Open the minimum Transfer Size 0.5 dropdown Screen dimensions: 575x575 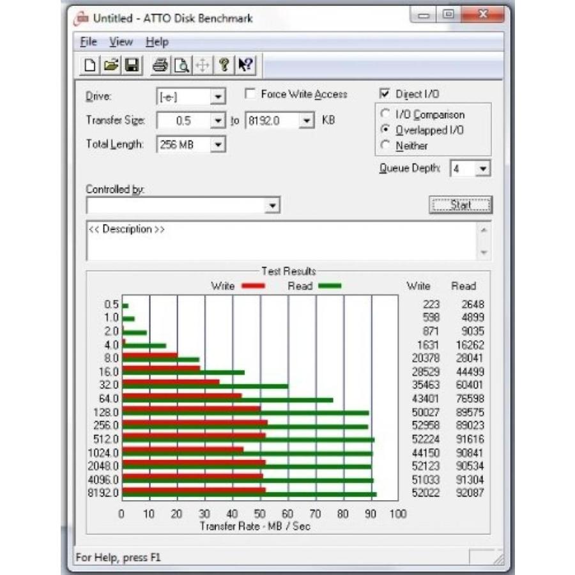tap(218, 121)
